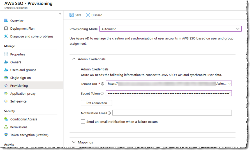Click the Secret Token info icon

point(102,93)
